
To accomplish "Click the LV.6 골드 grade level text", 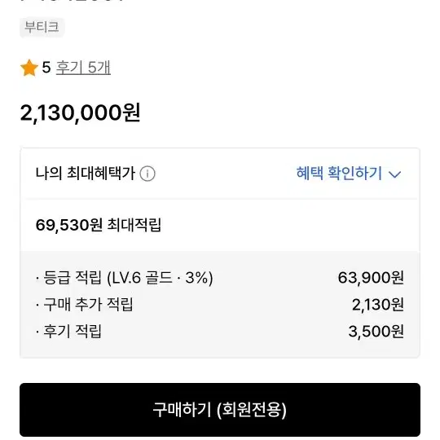I will (142, 278).
